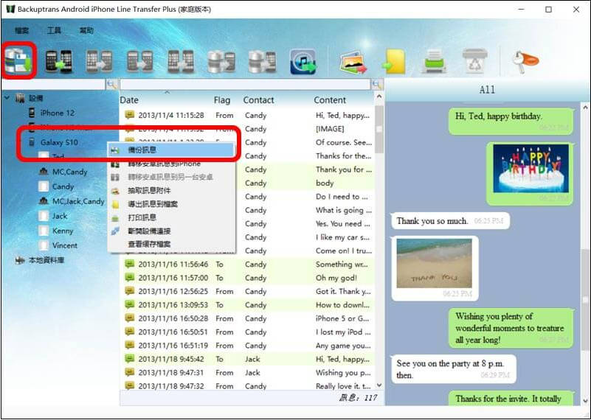Click the search icon beside the message list filter
Viewport: 591px width, 420px height.
376,84
